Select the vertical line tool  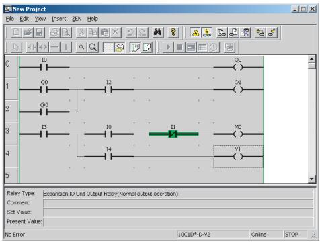(x=66, y=47)
